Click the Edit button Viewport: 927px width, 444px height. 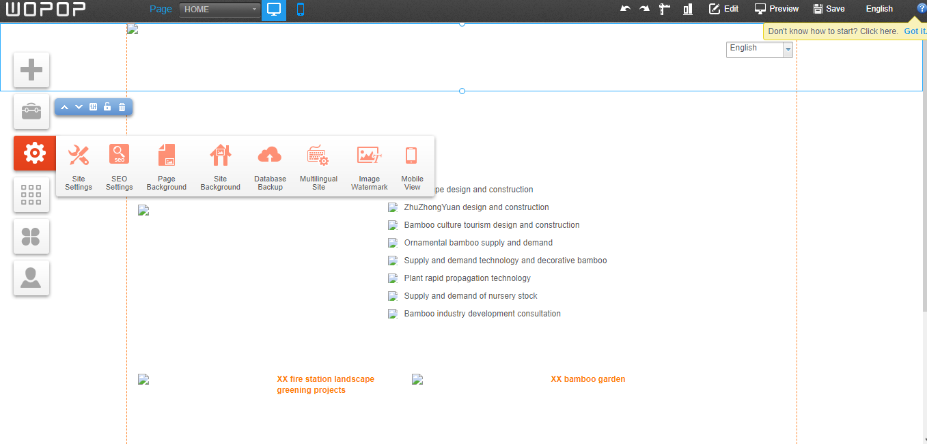(x=723, y=9)
